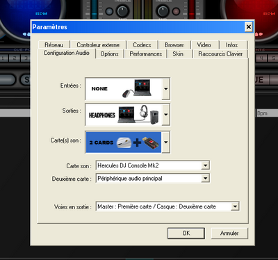This screenshot has height=260, width=278.
Task: Expand the Sorties dropdown arrow
Action: point(166,115)
